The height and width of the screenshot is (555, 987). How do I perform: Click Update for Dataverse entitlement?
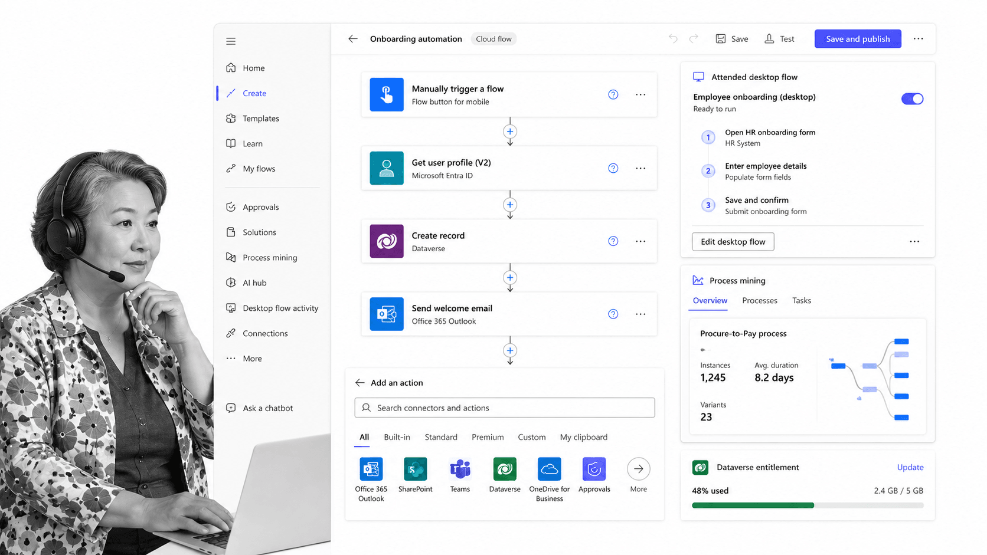(x=910, y=467)
